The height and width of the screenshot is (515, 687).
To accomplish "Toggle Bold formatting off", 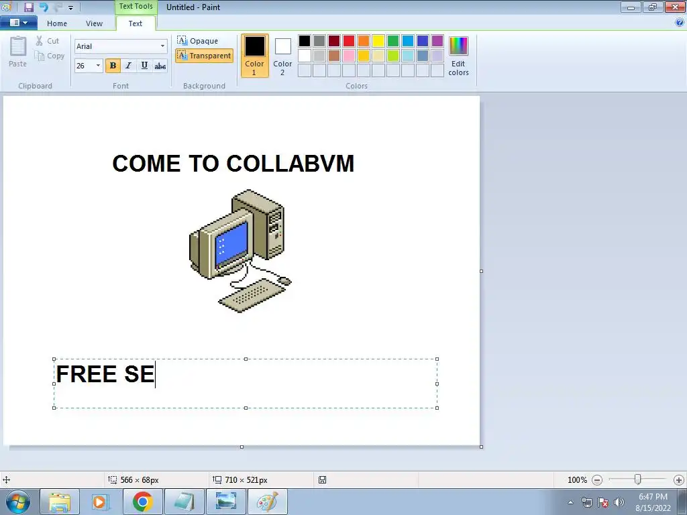I will tap(113, 66).
